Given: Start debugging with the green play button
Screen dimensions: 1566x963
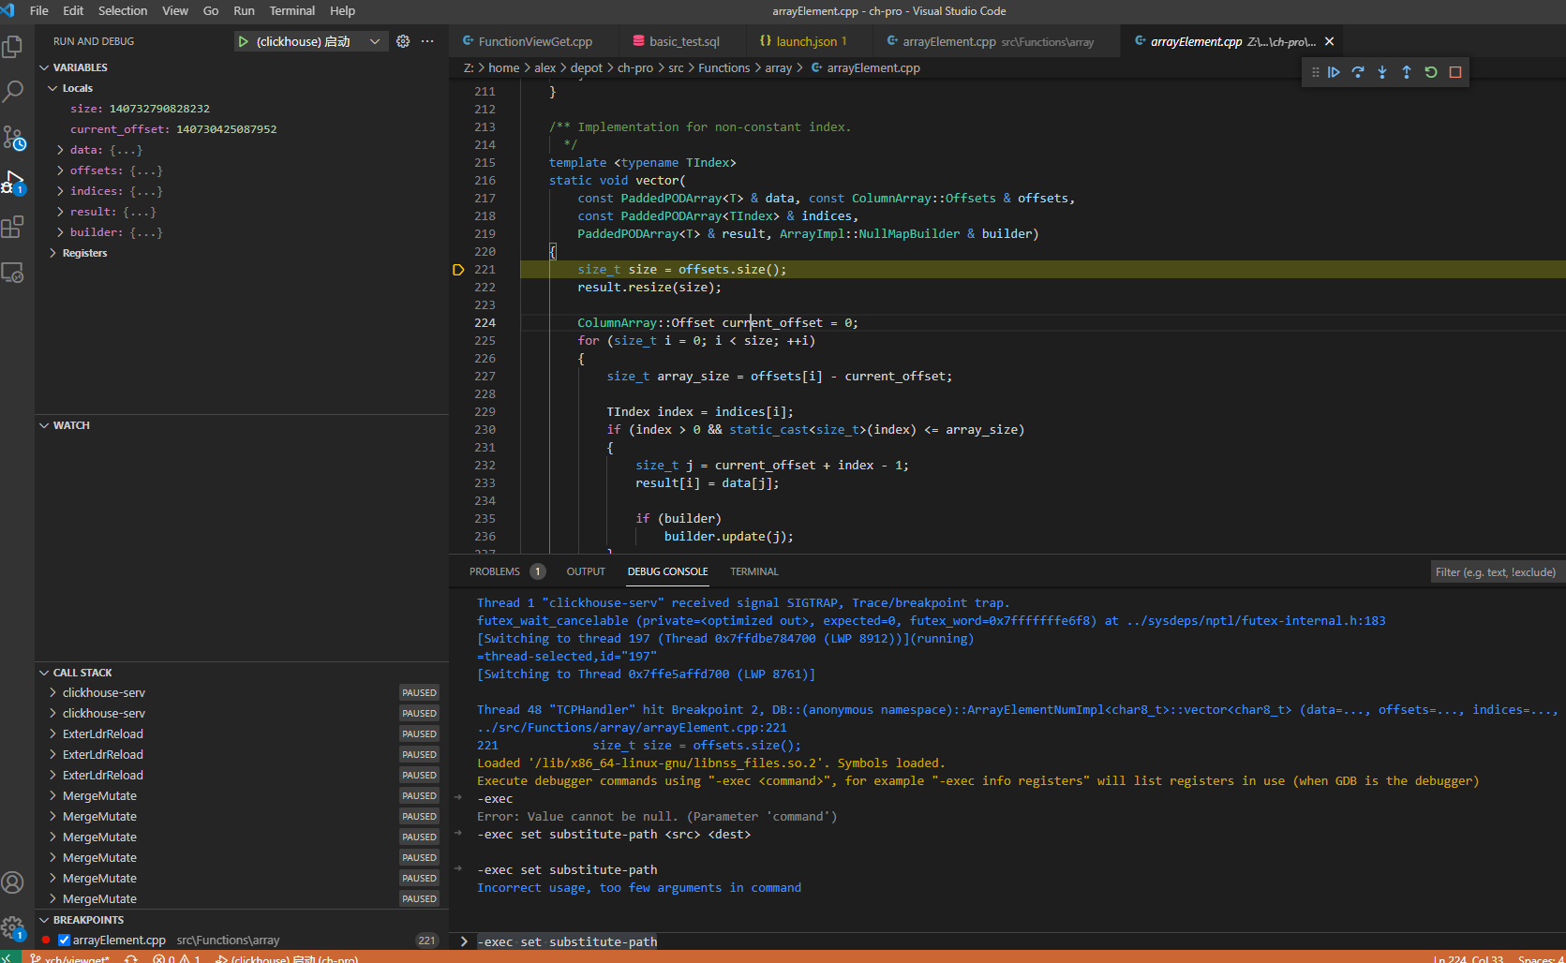Looking at the screenshot, I should point(244,41).
